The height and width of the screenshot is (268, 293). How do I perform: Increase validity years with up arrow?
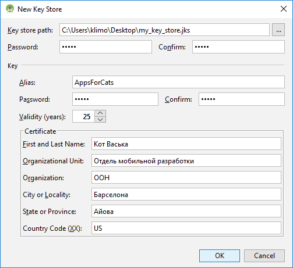coord(100,113)
